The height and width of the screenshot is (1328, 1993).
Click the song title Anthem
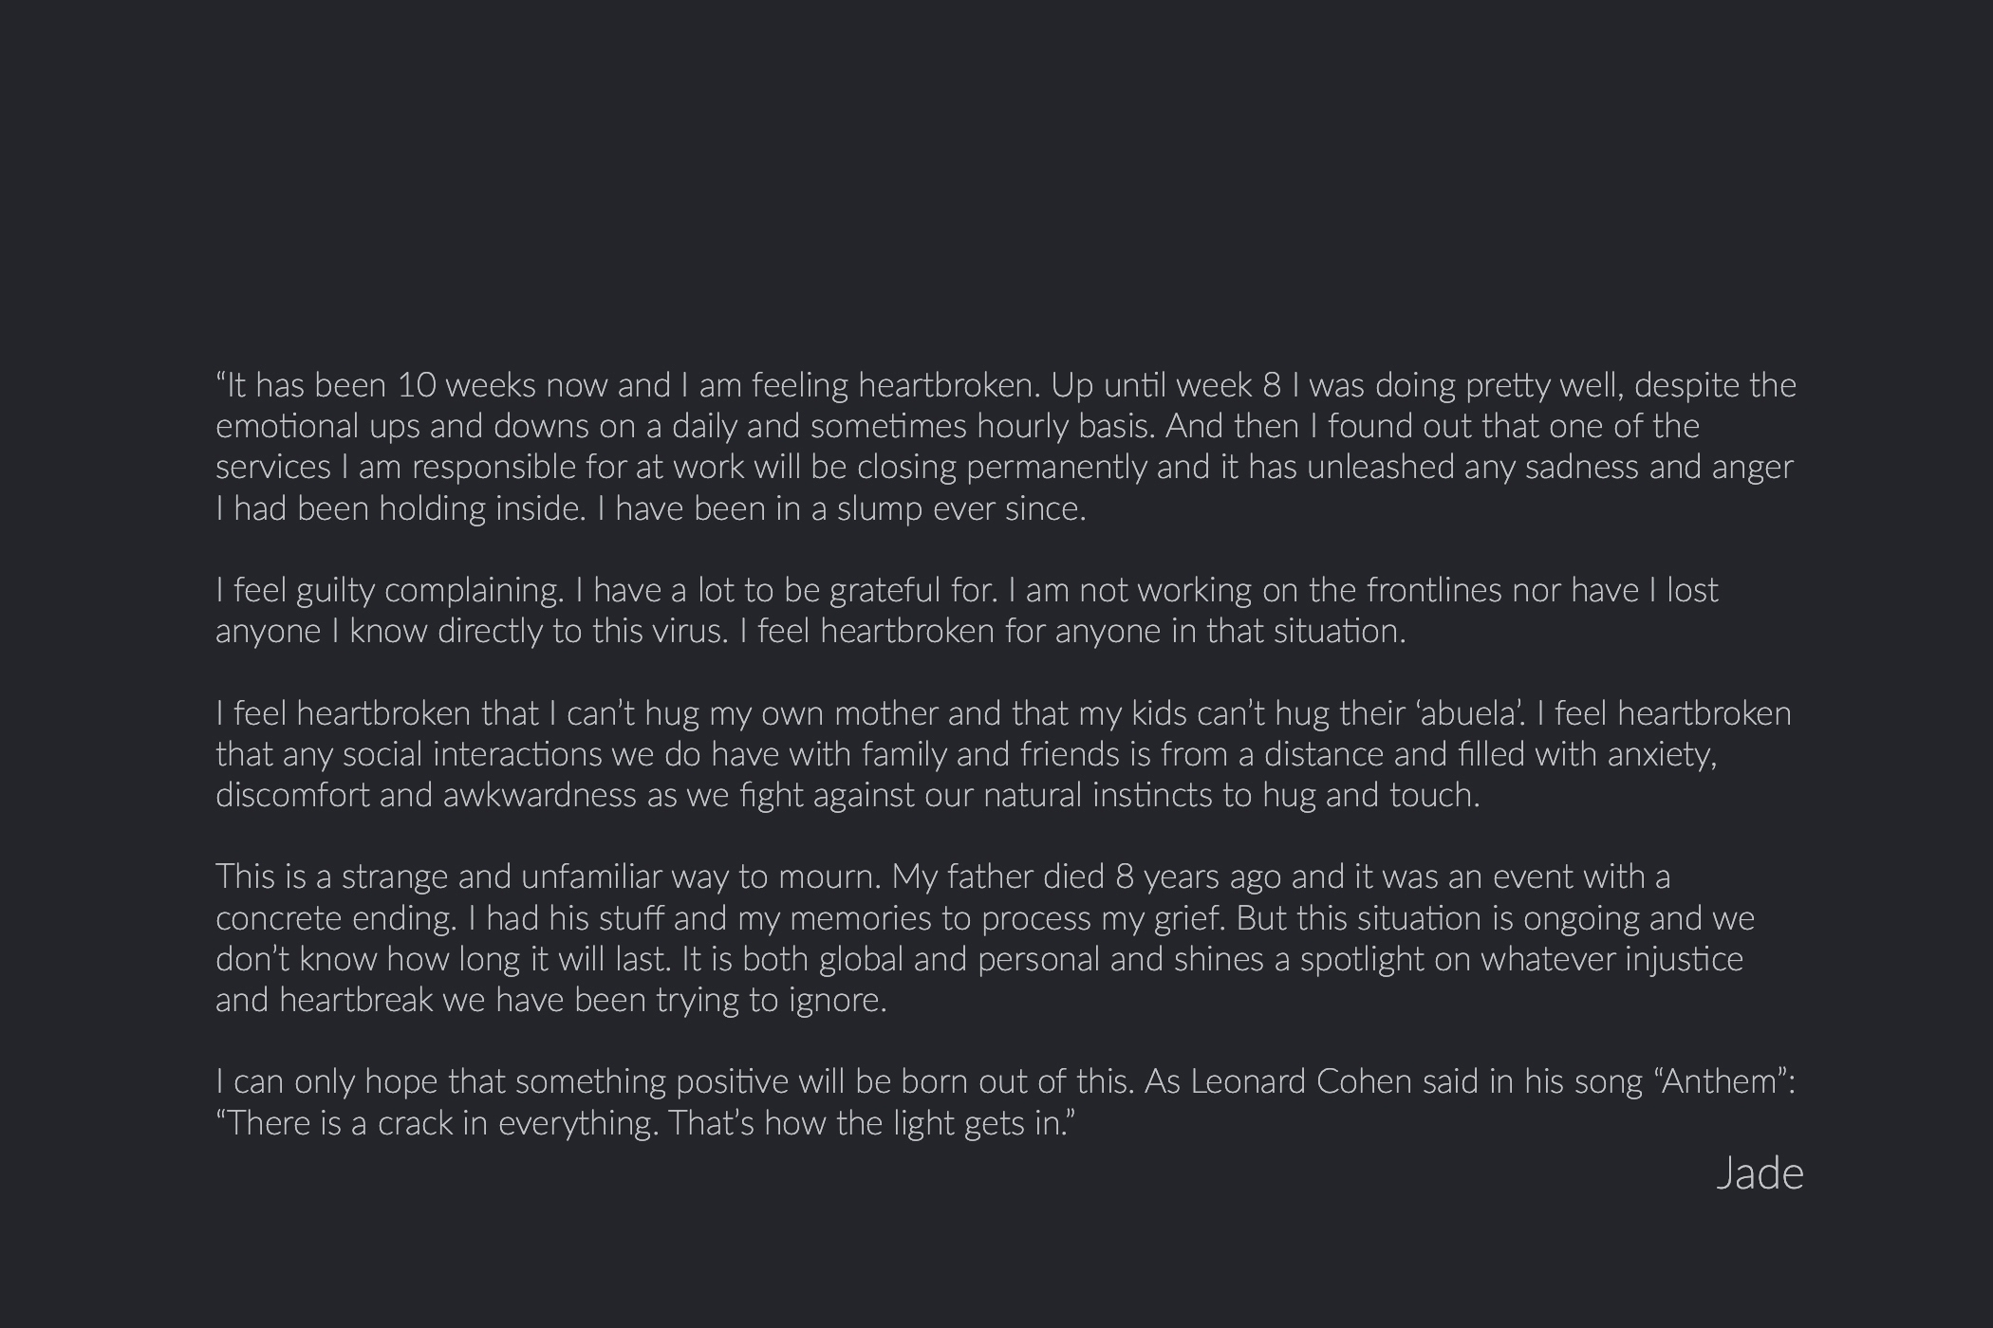click(1720, 1081)
